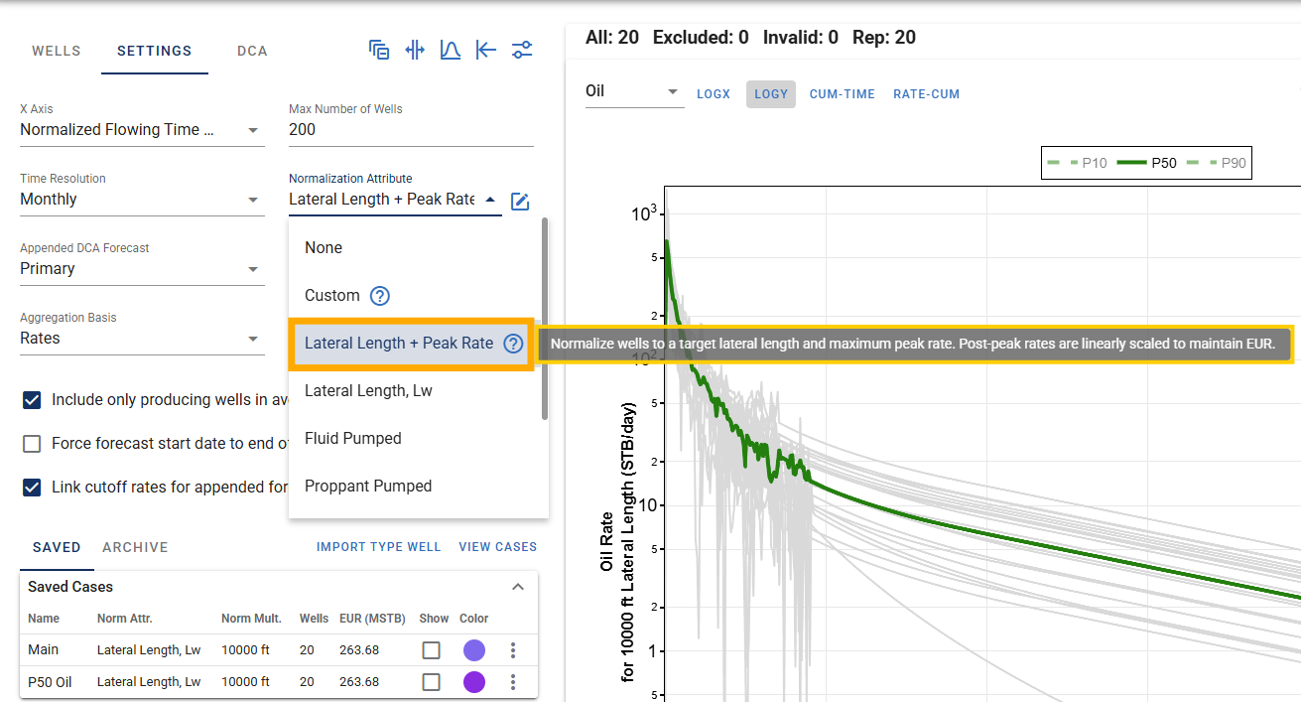
Task: Click the align-vertical-center icon in the toolbar
Action: (415, 50)
